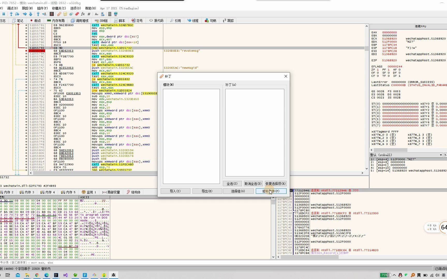Open IntelliJ IDEA from the taskbar
This screenshot has width=447, height=279.
coord(56,275)
